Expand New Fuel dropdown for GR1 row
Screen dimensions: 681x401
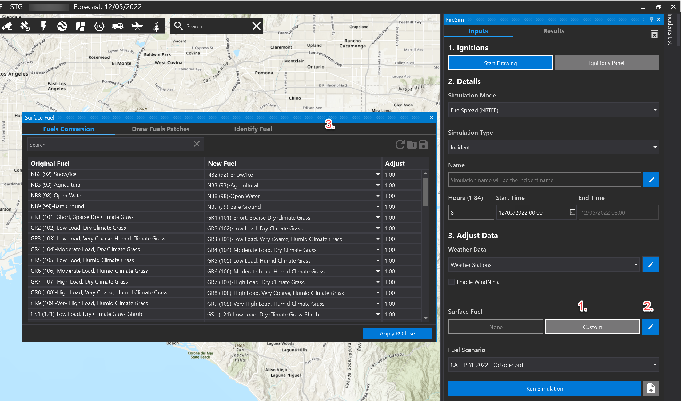coord(378,217)
